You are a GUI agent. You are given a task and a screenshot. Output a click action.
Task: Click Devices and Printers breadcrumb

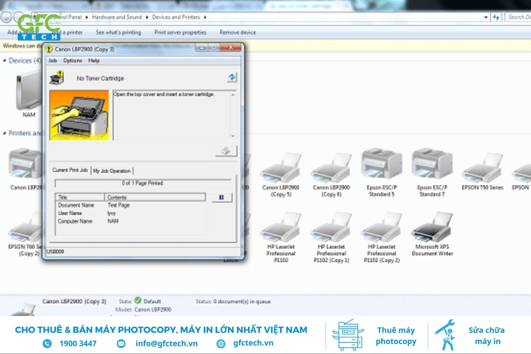176,17
